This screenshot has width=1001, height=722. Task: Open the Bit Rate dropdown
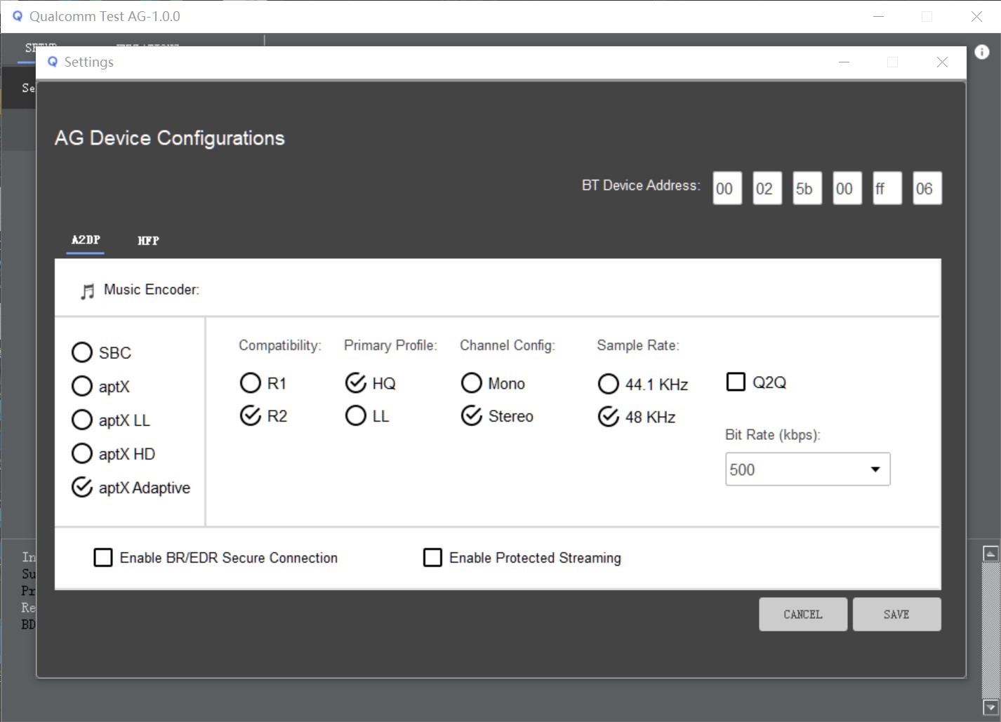click(x=807, y=469)
